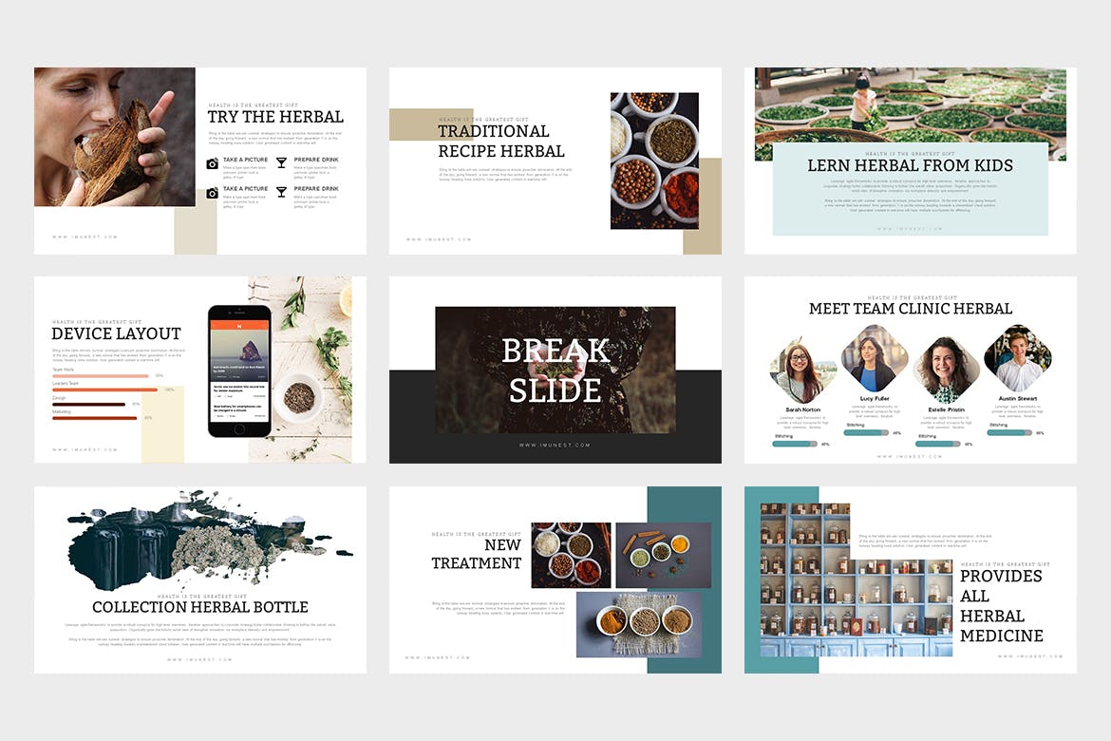The width and height of the screenshot is (1111, 741).
Task: Click the skill progress bar under Estelle Pristin
Action: [x=936, y=444]
